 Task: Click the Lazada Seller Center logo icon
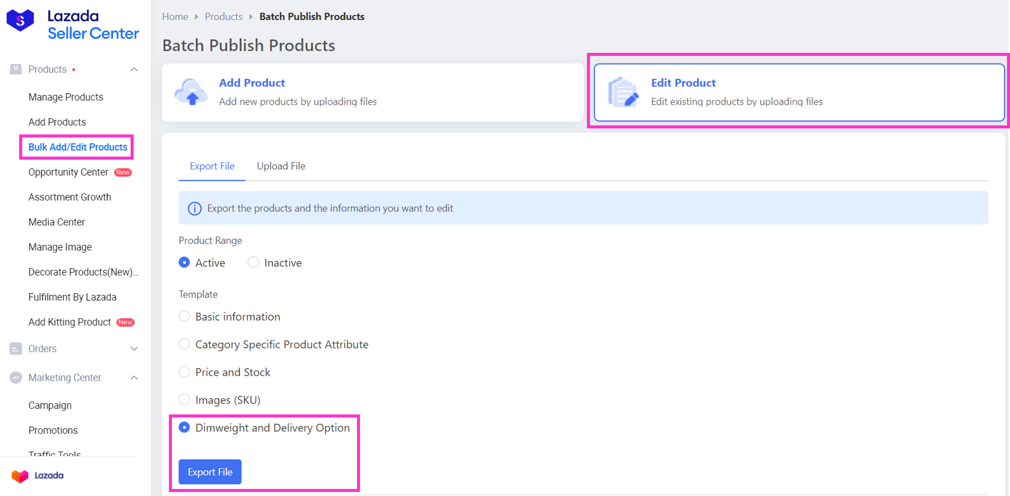point(20,21)
